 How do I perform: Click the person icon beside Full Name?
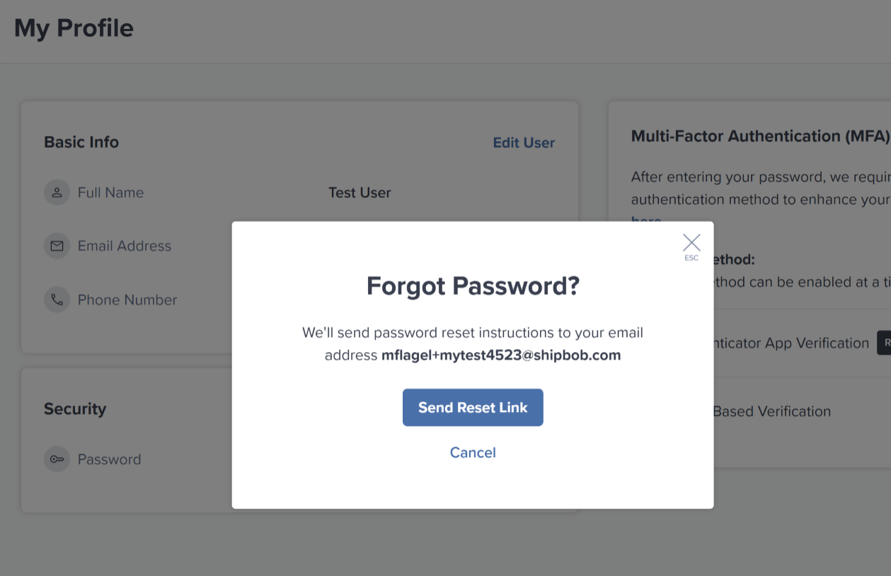tap(57, 192)
